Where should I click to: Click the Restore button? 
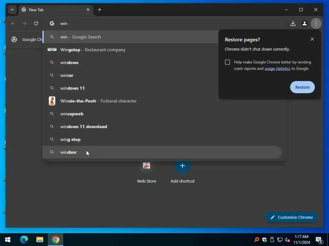302,87
